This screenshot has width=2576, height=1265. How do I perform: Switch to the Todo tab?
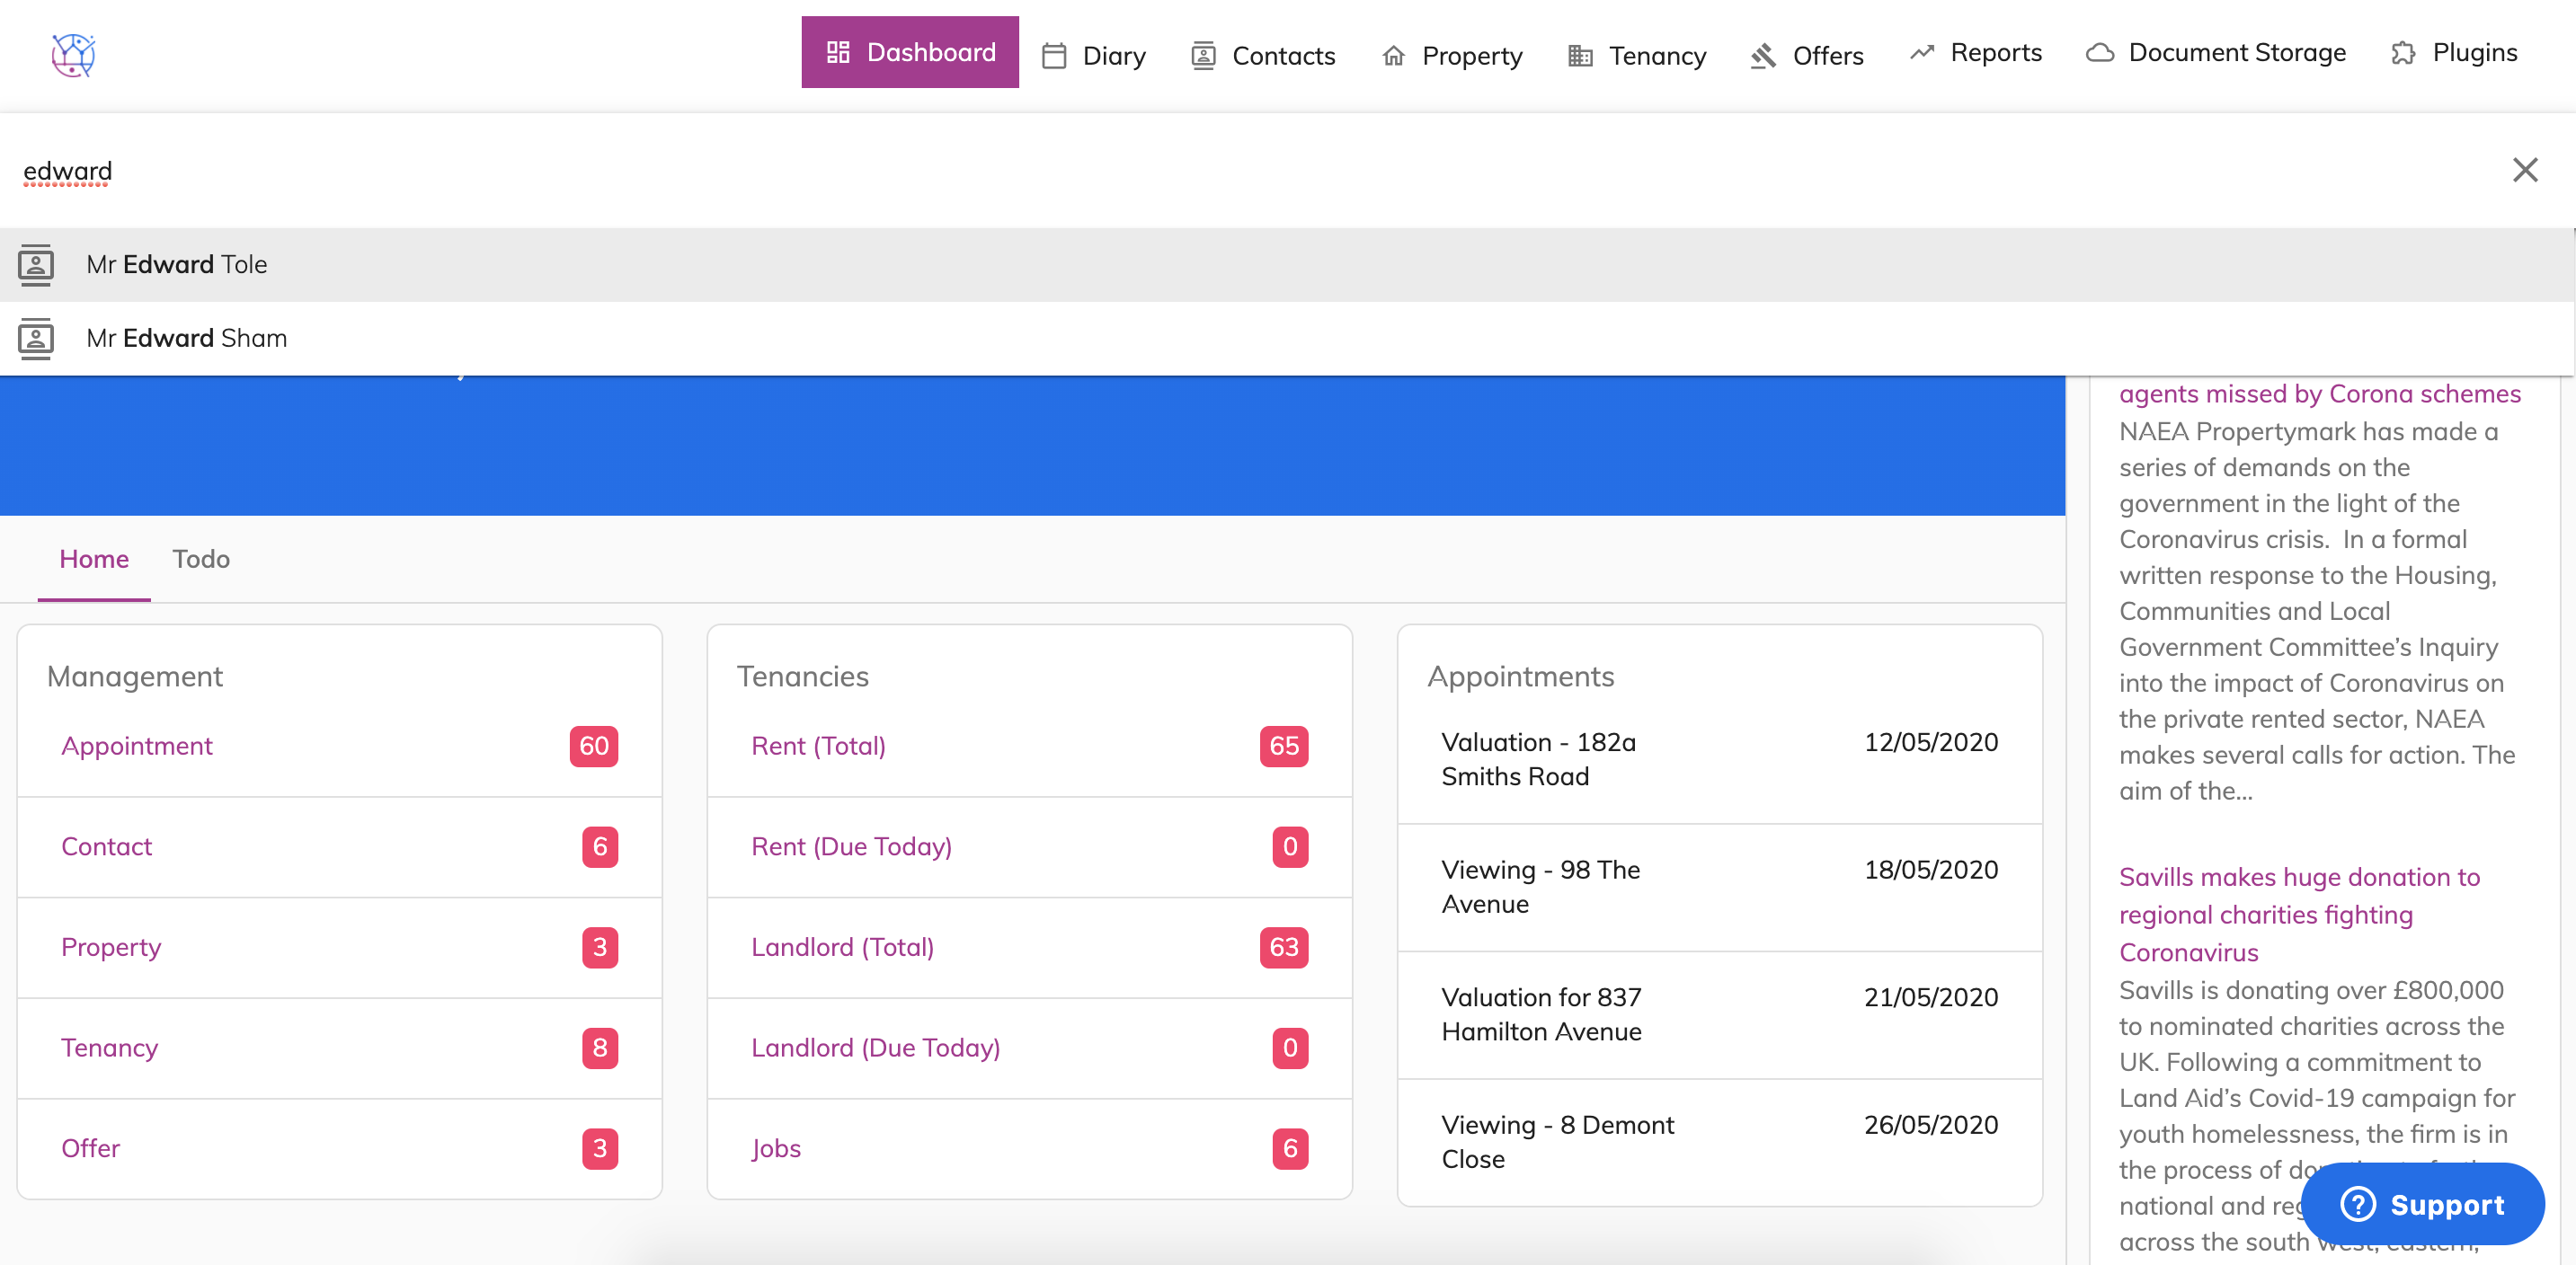point(201,559)
